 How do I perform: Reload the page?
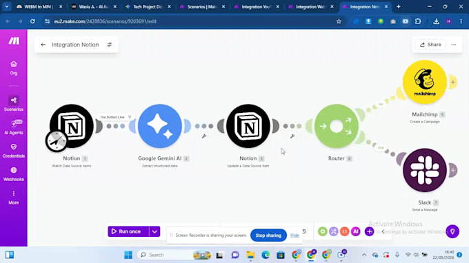click(x=32, y=21)
